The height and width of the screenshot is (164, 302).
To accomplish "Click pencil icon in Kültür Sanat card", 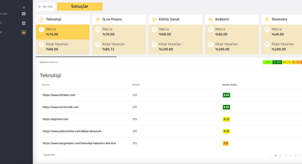I will coord(154,44).
